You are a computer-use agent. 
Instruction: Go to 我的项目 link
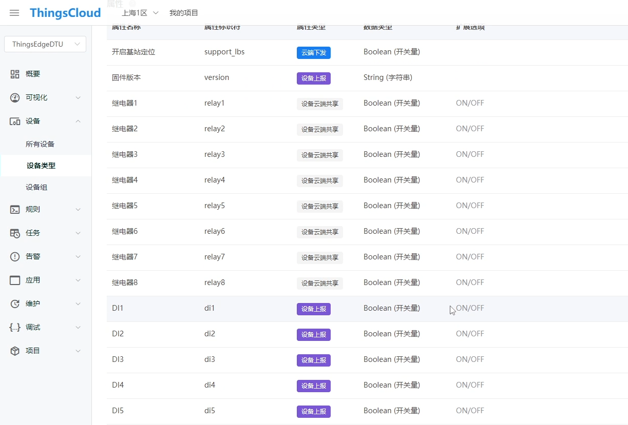coord(184,13)
